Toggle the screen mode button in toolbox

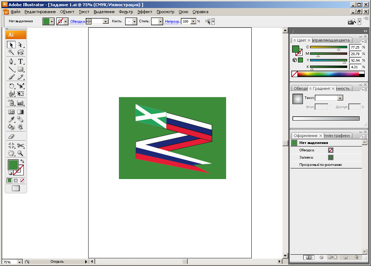[16, 188]
